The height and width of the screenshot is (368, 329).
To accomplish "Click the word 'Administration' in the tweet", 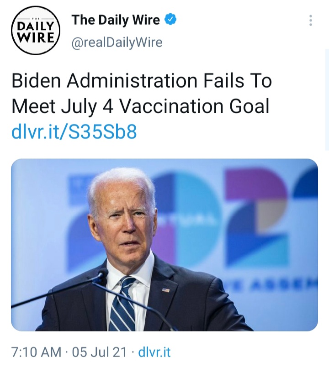I will coord(132,80).
